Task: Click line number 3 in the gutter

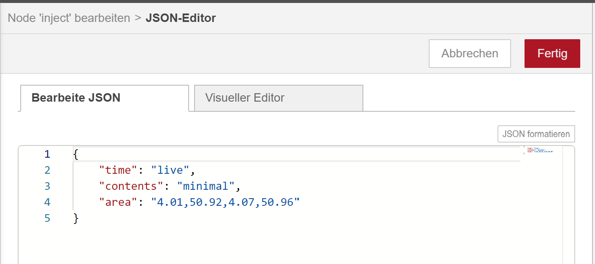Action: [x=47, y=186]
